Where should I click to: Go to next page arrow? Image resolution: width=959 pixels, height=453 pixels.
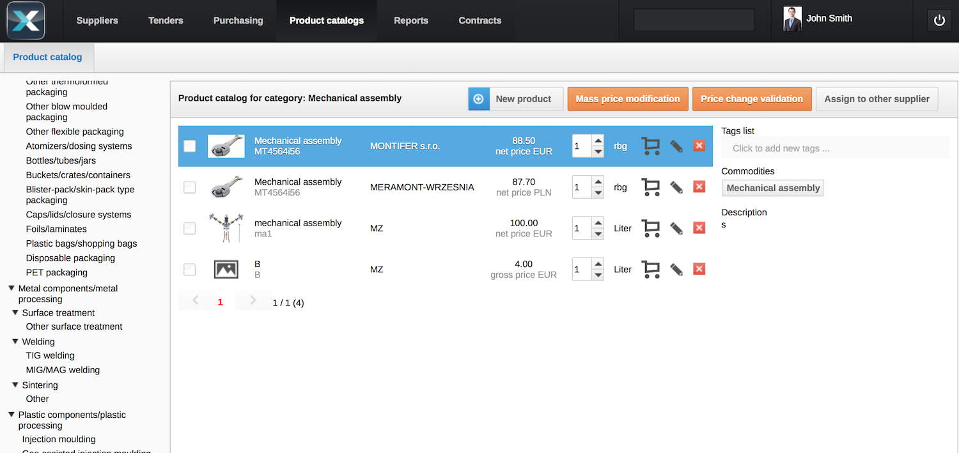pyautogui.click(x=253, y=300)
